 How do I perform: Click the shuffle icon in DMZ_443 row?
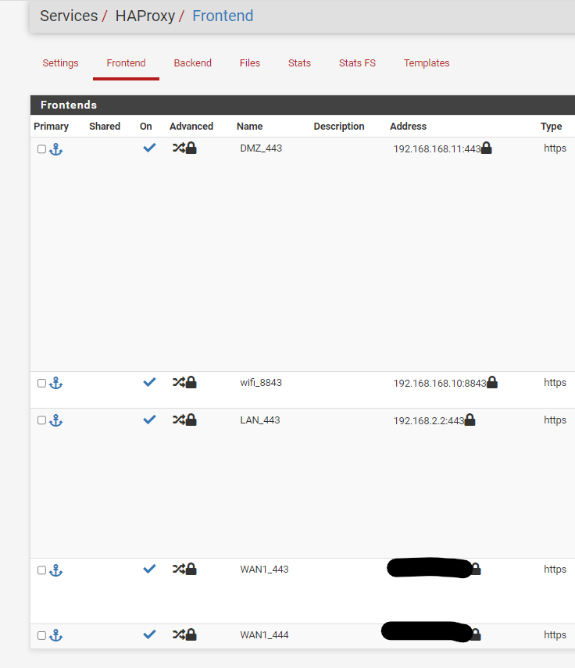click(178, 148)
